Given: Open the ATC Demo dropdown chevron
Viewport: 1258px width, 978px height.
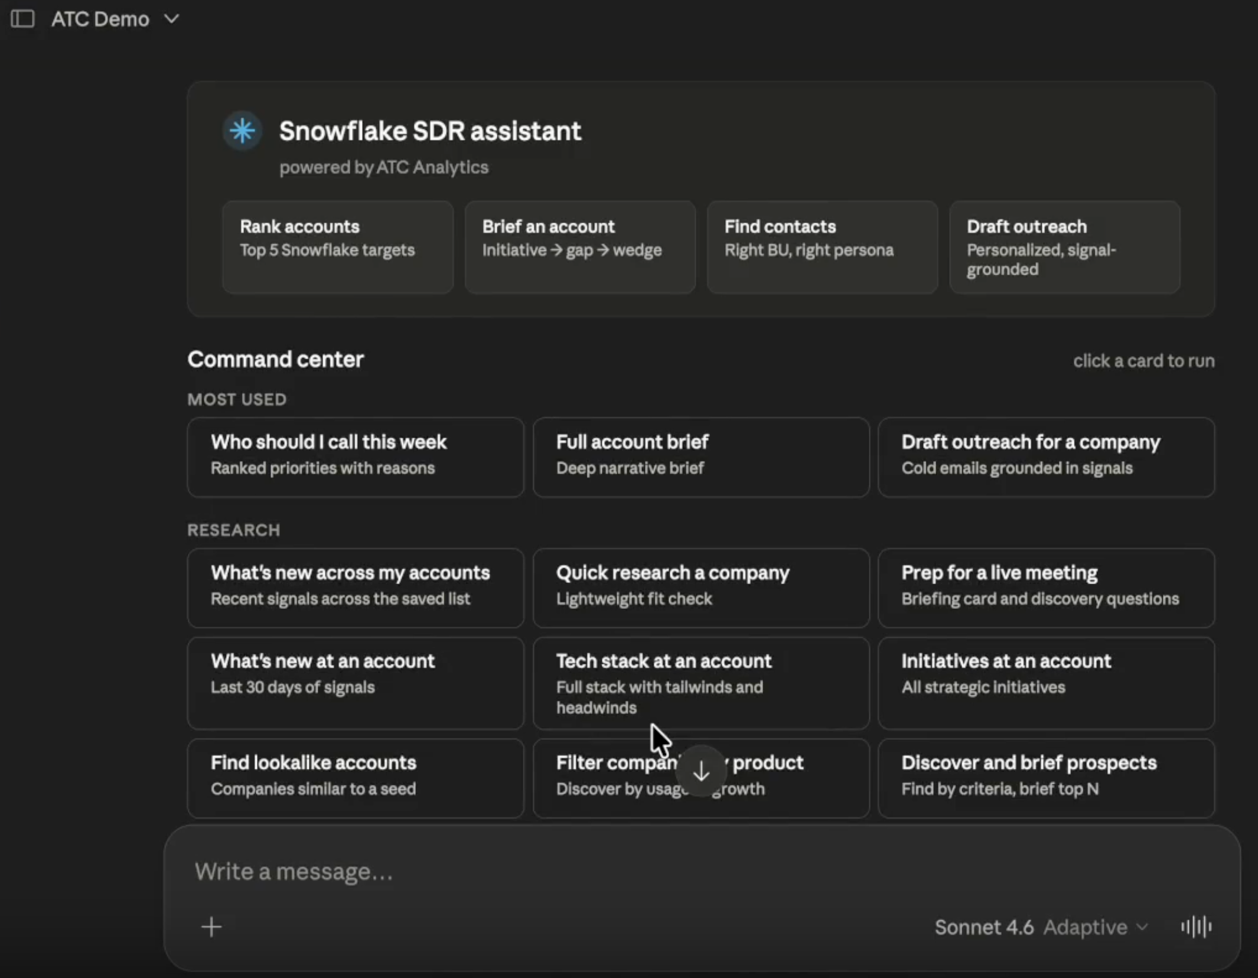Looking at the screenshot, I should click(x=171, y=19).
